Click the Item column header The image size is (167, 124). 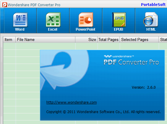9,39
